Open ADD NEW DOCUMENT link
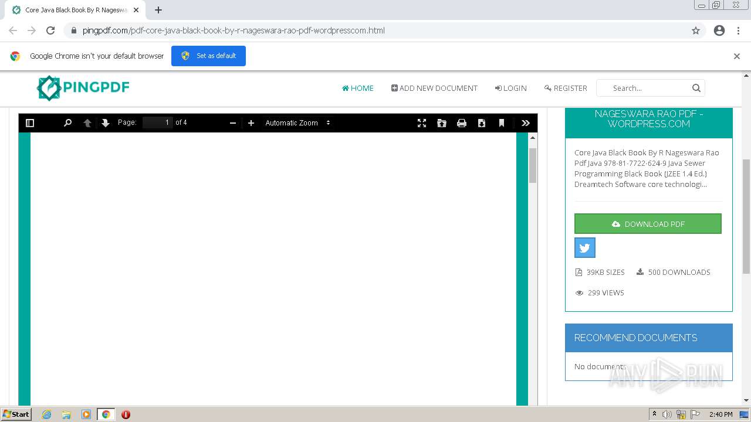This screenshot has height=422, width=751. pyautogui.click(x=434, y=88)
